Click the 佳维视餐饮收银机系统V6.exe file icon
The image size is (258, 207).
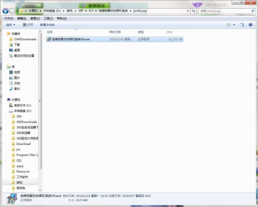(x=49, y=39)
